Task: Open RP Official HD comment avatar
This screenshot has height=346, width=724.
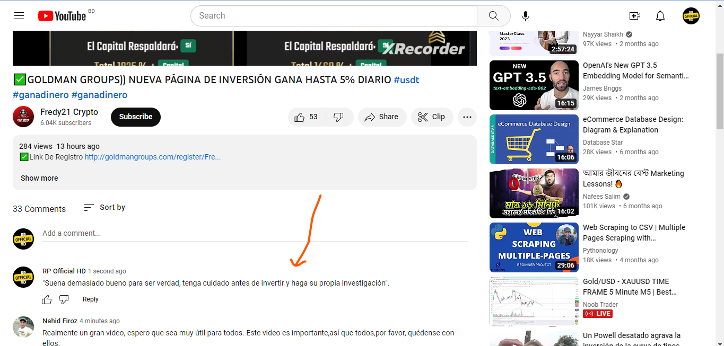Action: click(23, 277)
